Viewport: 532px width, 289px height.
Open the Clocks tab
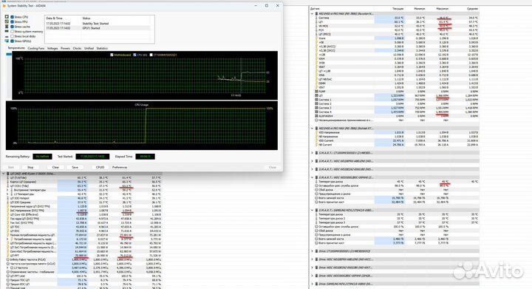coord(77,49)
